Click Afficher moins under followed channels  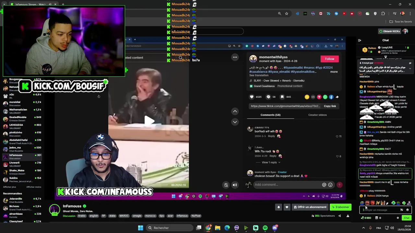[34, 187]
